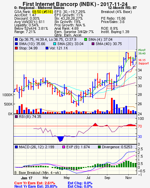Screen dimensions: 150x188
Task: Click the ROE: 8.9% value
Action: click(109, 28)
